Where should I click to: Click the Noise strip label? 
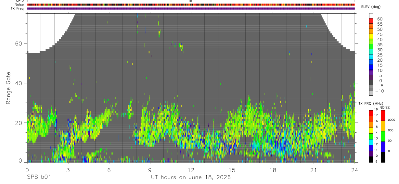click(x=19, y=5)
